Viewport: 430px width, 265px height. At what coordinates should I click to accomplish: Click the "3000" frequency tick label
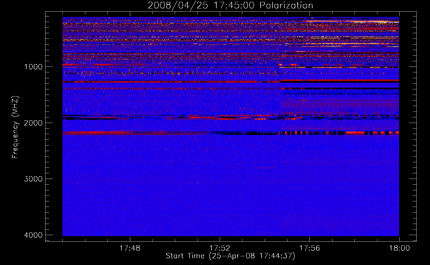pyautogui.click(x=33, y=179)
